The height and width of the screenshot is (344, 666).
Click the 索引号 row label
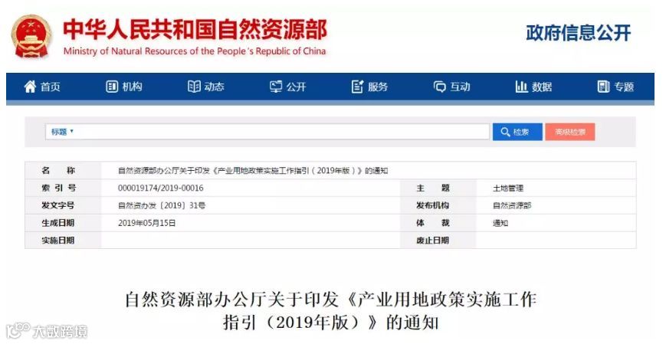tap(58, 188)
